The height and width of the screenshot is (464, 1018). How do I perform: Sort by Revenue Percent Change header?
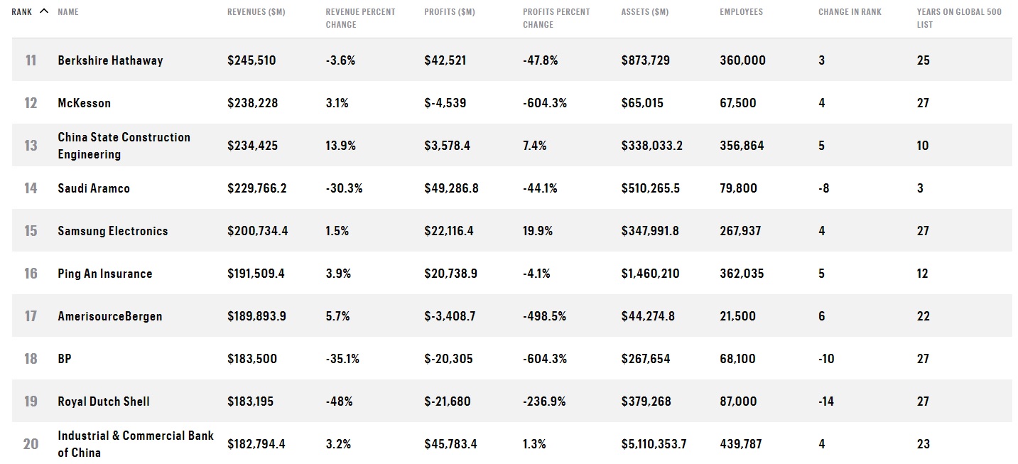[360, 18]
